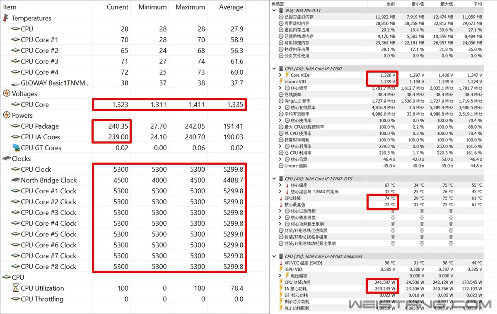Collapse the Intel Core i7-14700: DTS group

click(274, 179)
